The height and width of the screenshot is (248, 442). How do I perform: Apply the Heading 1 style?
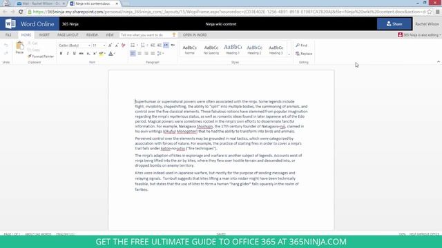point(233,49)
